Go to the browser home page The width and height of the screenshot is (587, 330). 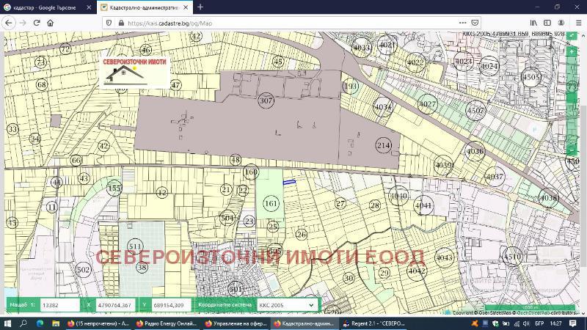tap(51, 23)
